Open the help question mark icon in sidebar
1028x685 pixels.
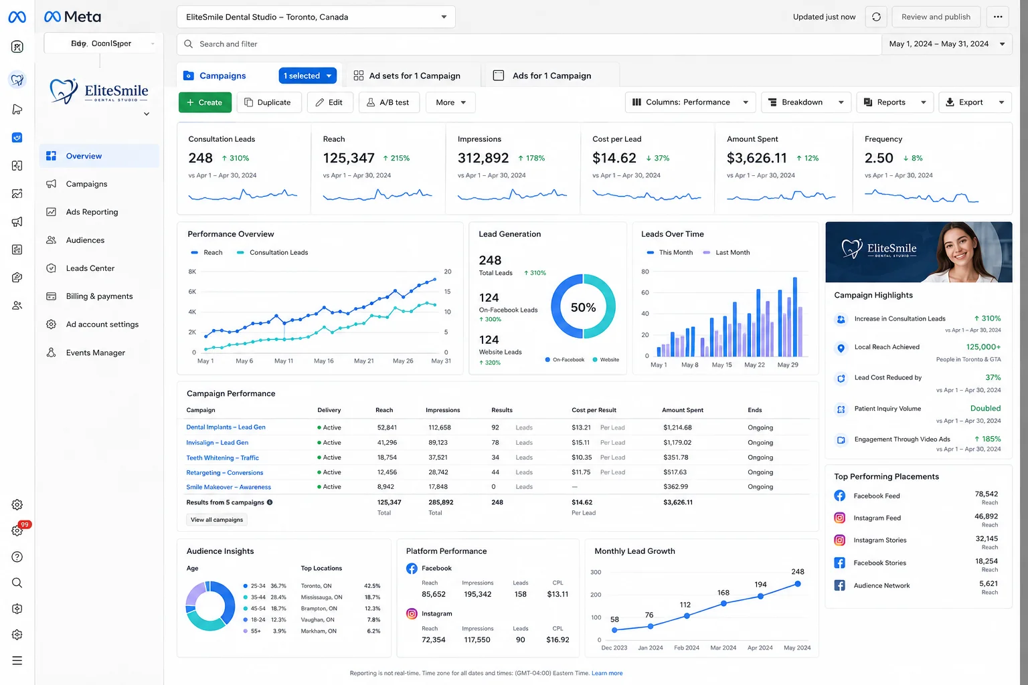(17, 557)
